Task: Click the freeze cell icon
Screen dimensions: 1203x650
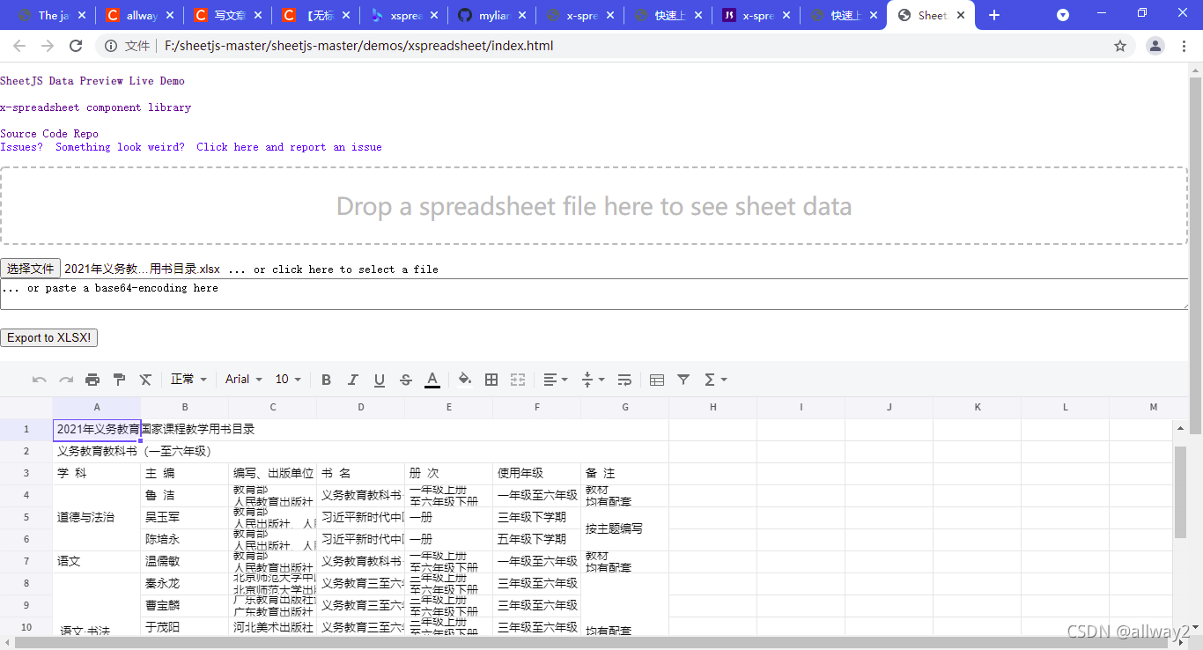Action: tap(657, 380)
